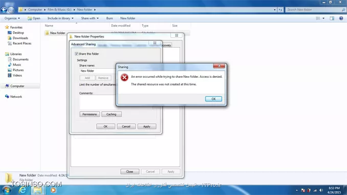This screenshot has height=195, width=347.
Task: Click Film & Music (G:) breadcrumb
Action: 59,10
